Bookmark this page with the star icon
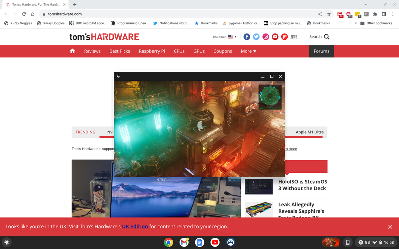The image size is (399, 249). coord(329,14)
